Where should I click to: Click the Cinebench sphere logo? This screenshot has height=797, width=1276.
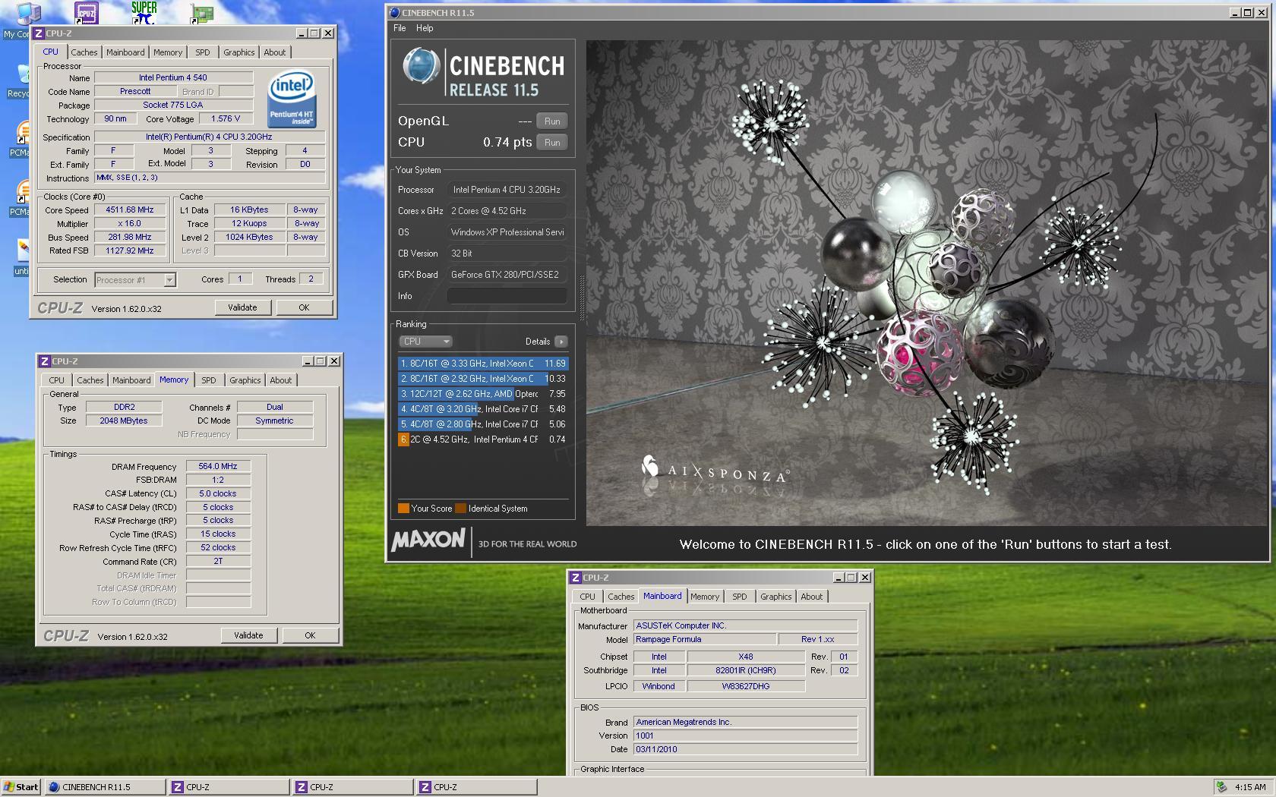click(x=421, y=65)
